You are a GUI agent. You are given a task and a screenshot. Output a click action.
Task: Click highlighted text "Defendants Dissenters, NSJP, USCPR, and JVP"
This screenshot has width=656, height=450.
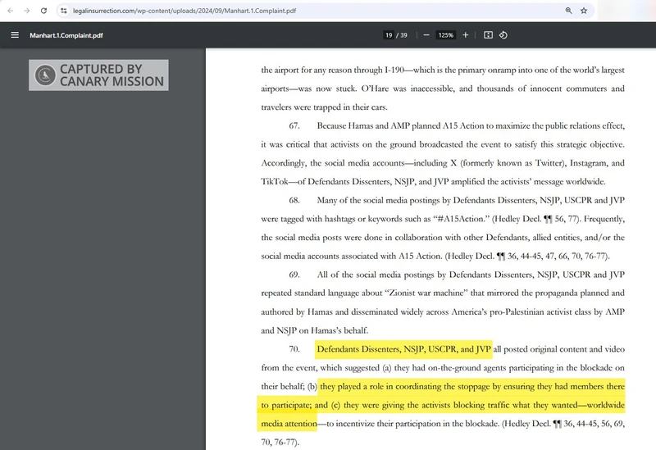[x=403, y=349]
